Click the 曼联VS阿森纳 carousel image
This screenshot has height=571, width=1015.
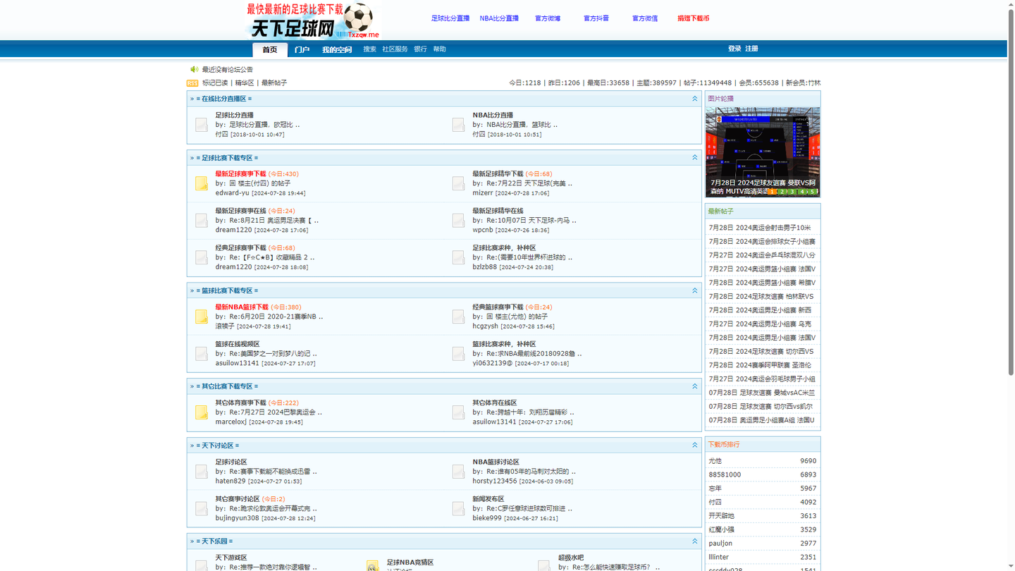763,152
